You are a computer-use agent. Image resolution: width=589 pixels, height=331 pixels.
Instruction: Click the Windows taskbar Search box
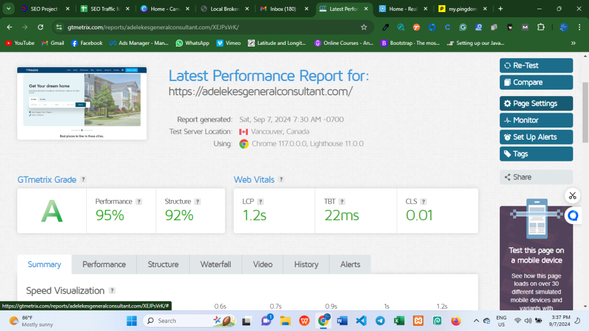[x=190, y=321]
